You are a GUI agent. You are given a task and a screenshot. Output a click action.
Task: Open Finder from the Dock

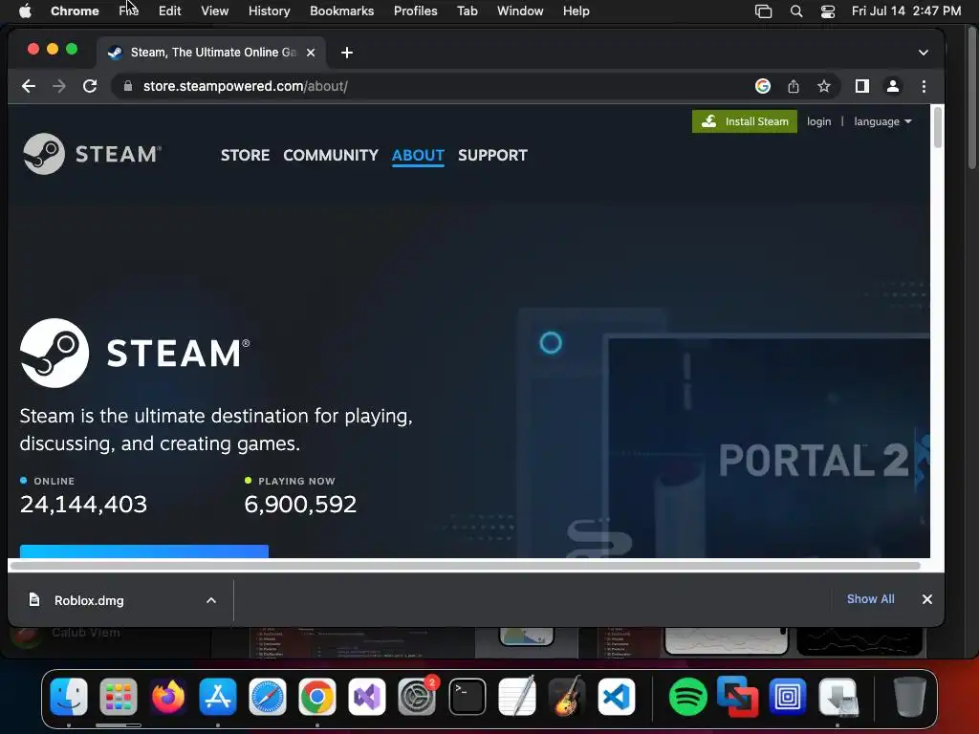[x=69, y=697]
